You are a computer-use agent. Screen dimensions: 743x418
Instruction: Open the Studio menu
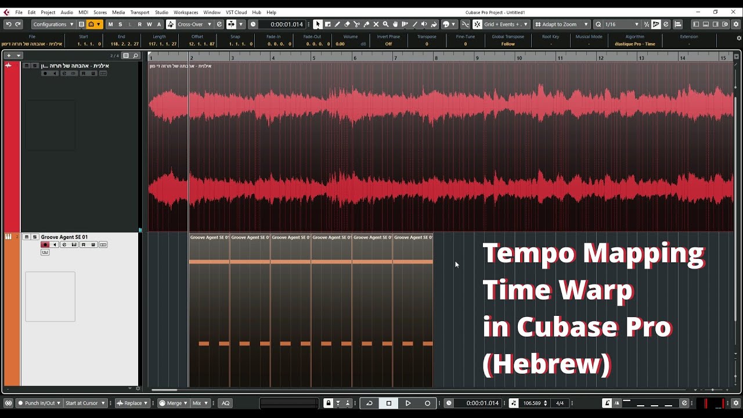(161, 12)
